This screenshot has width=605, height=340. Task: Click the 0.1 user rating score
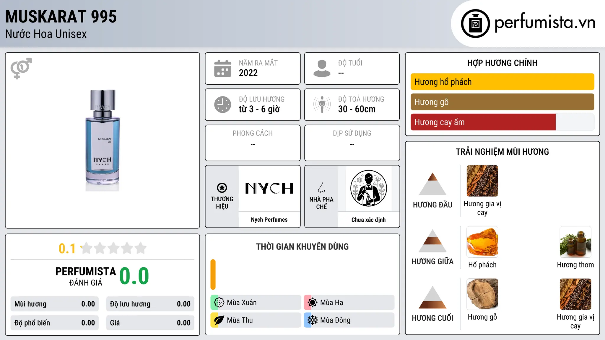[x=67, y=249]
